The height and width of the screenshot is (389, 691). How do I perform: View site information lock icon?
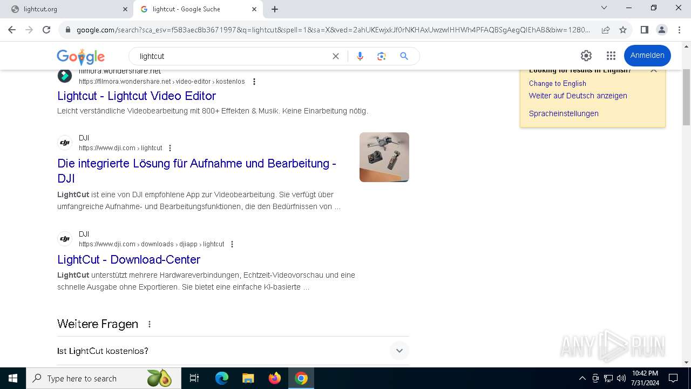pyautogui.click(x=67, y=30)
